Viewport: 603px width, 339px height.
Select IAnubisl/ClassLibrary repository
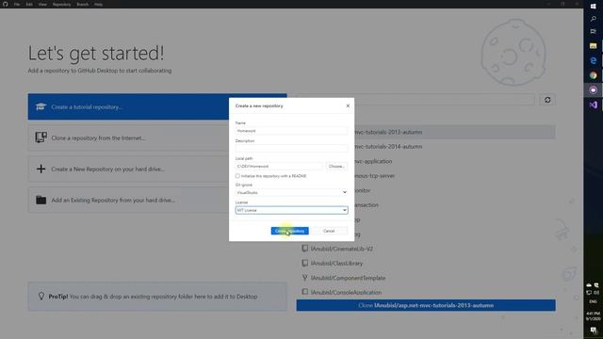[426, 264]
